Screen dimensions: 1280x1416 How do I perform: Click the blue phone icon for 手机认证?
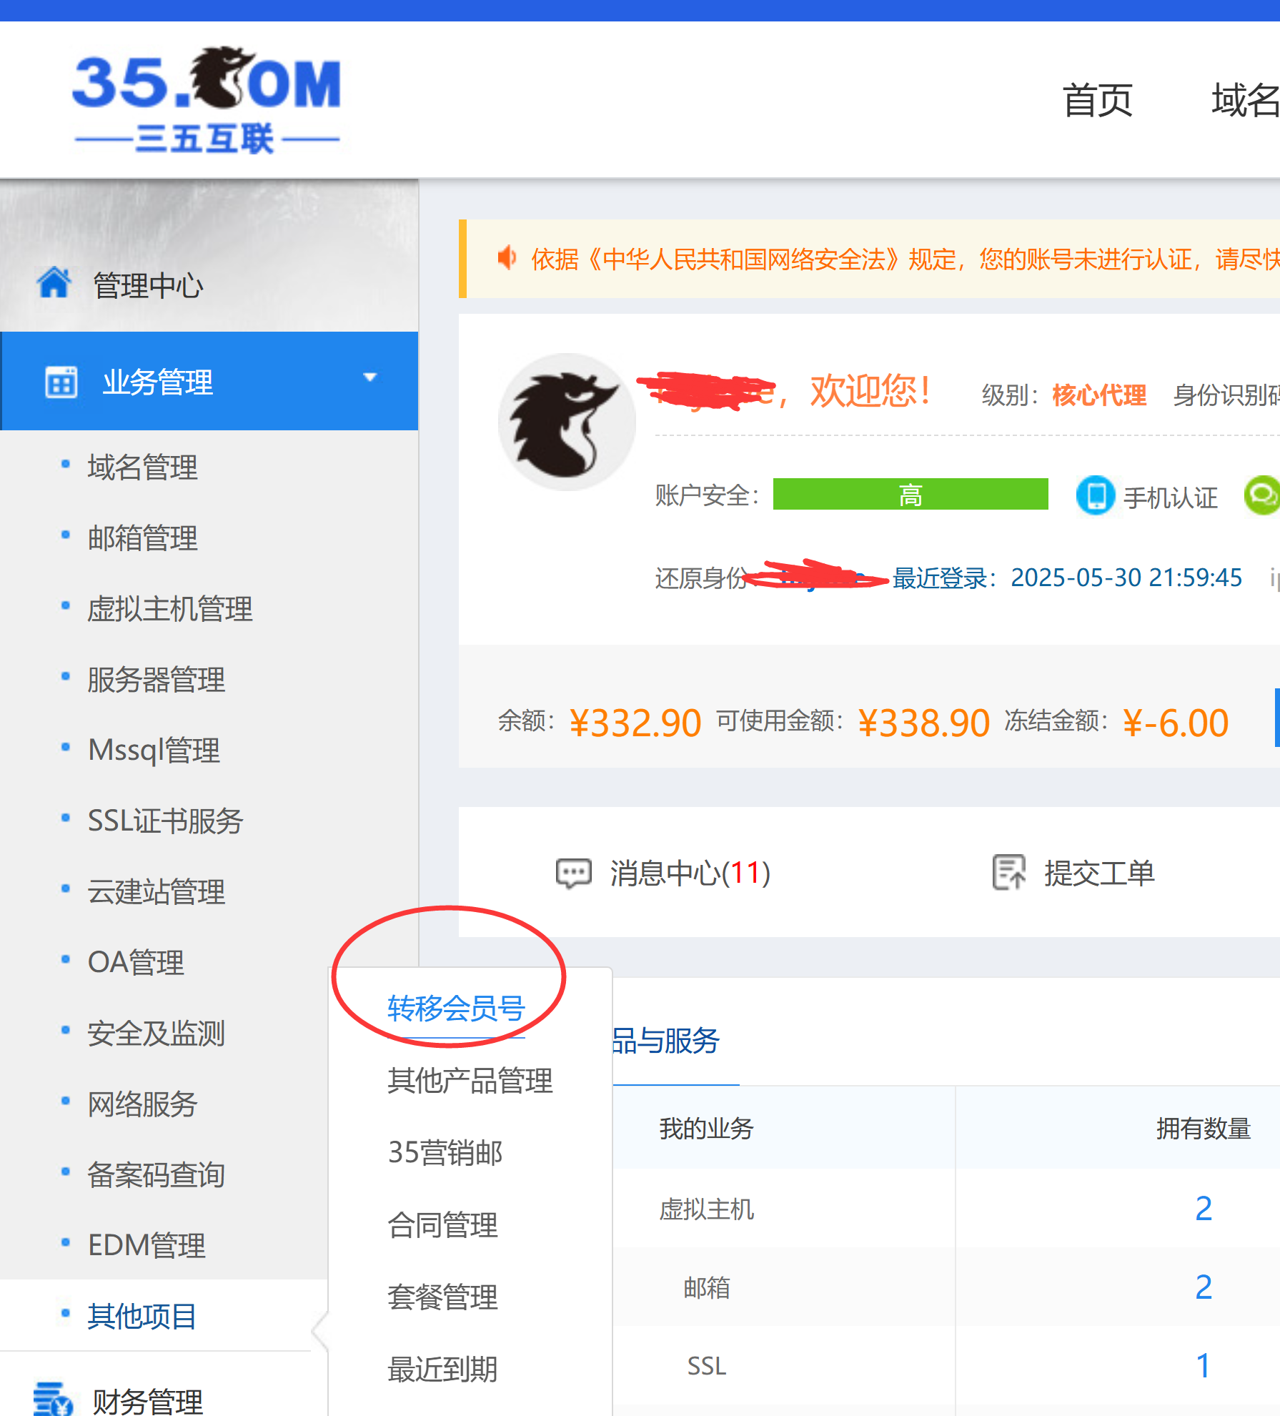click(1095, 495)
